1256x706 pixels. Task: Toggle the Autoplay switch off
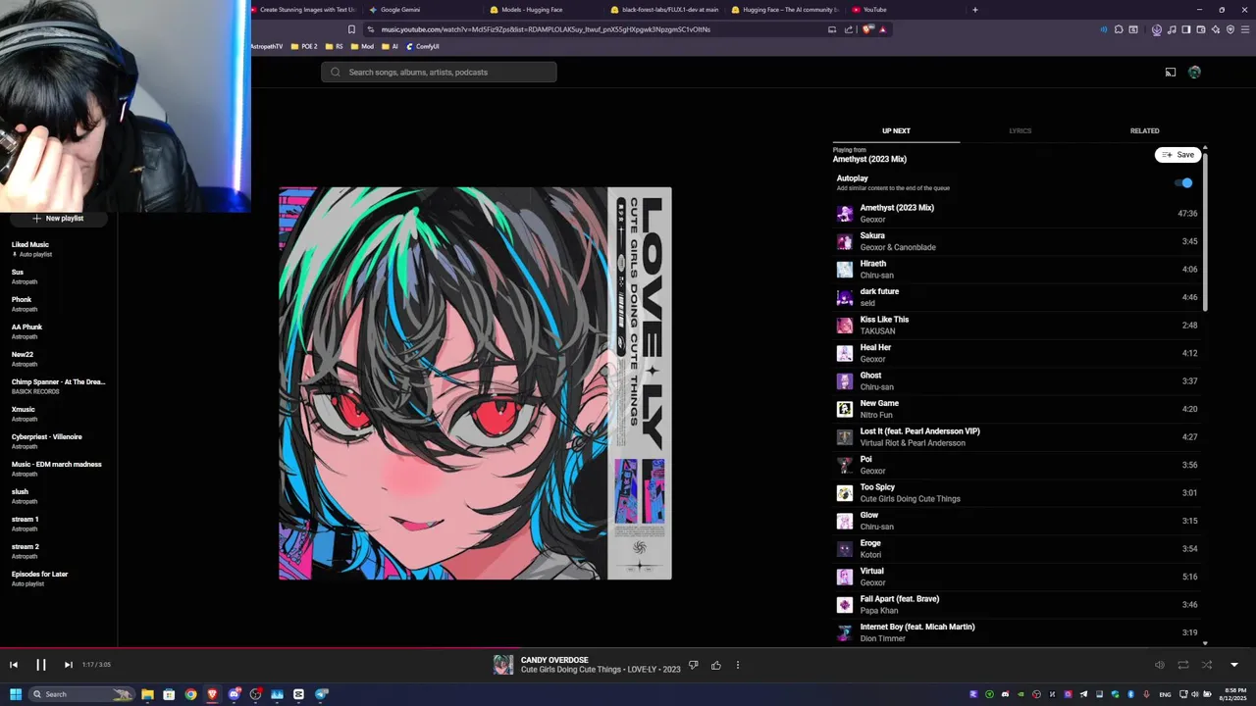click(1185, 182)
